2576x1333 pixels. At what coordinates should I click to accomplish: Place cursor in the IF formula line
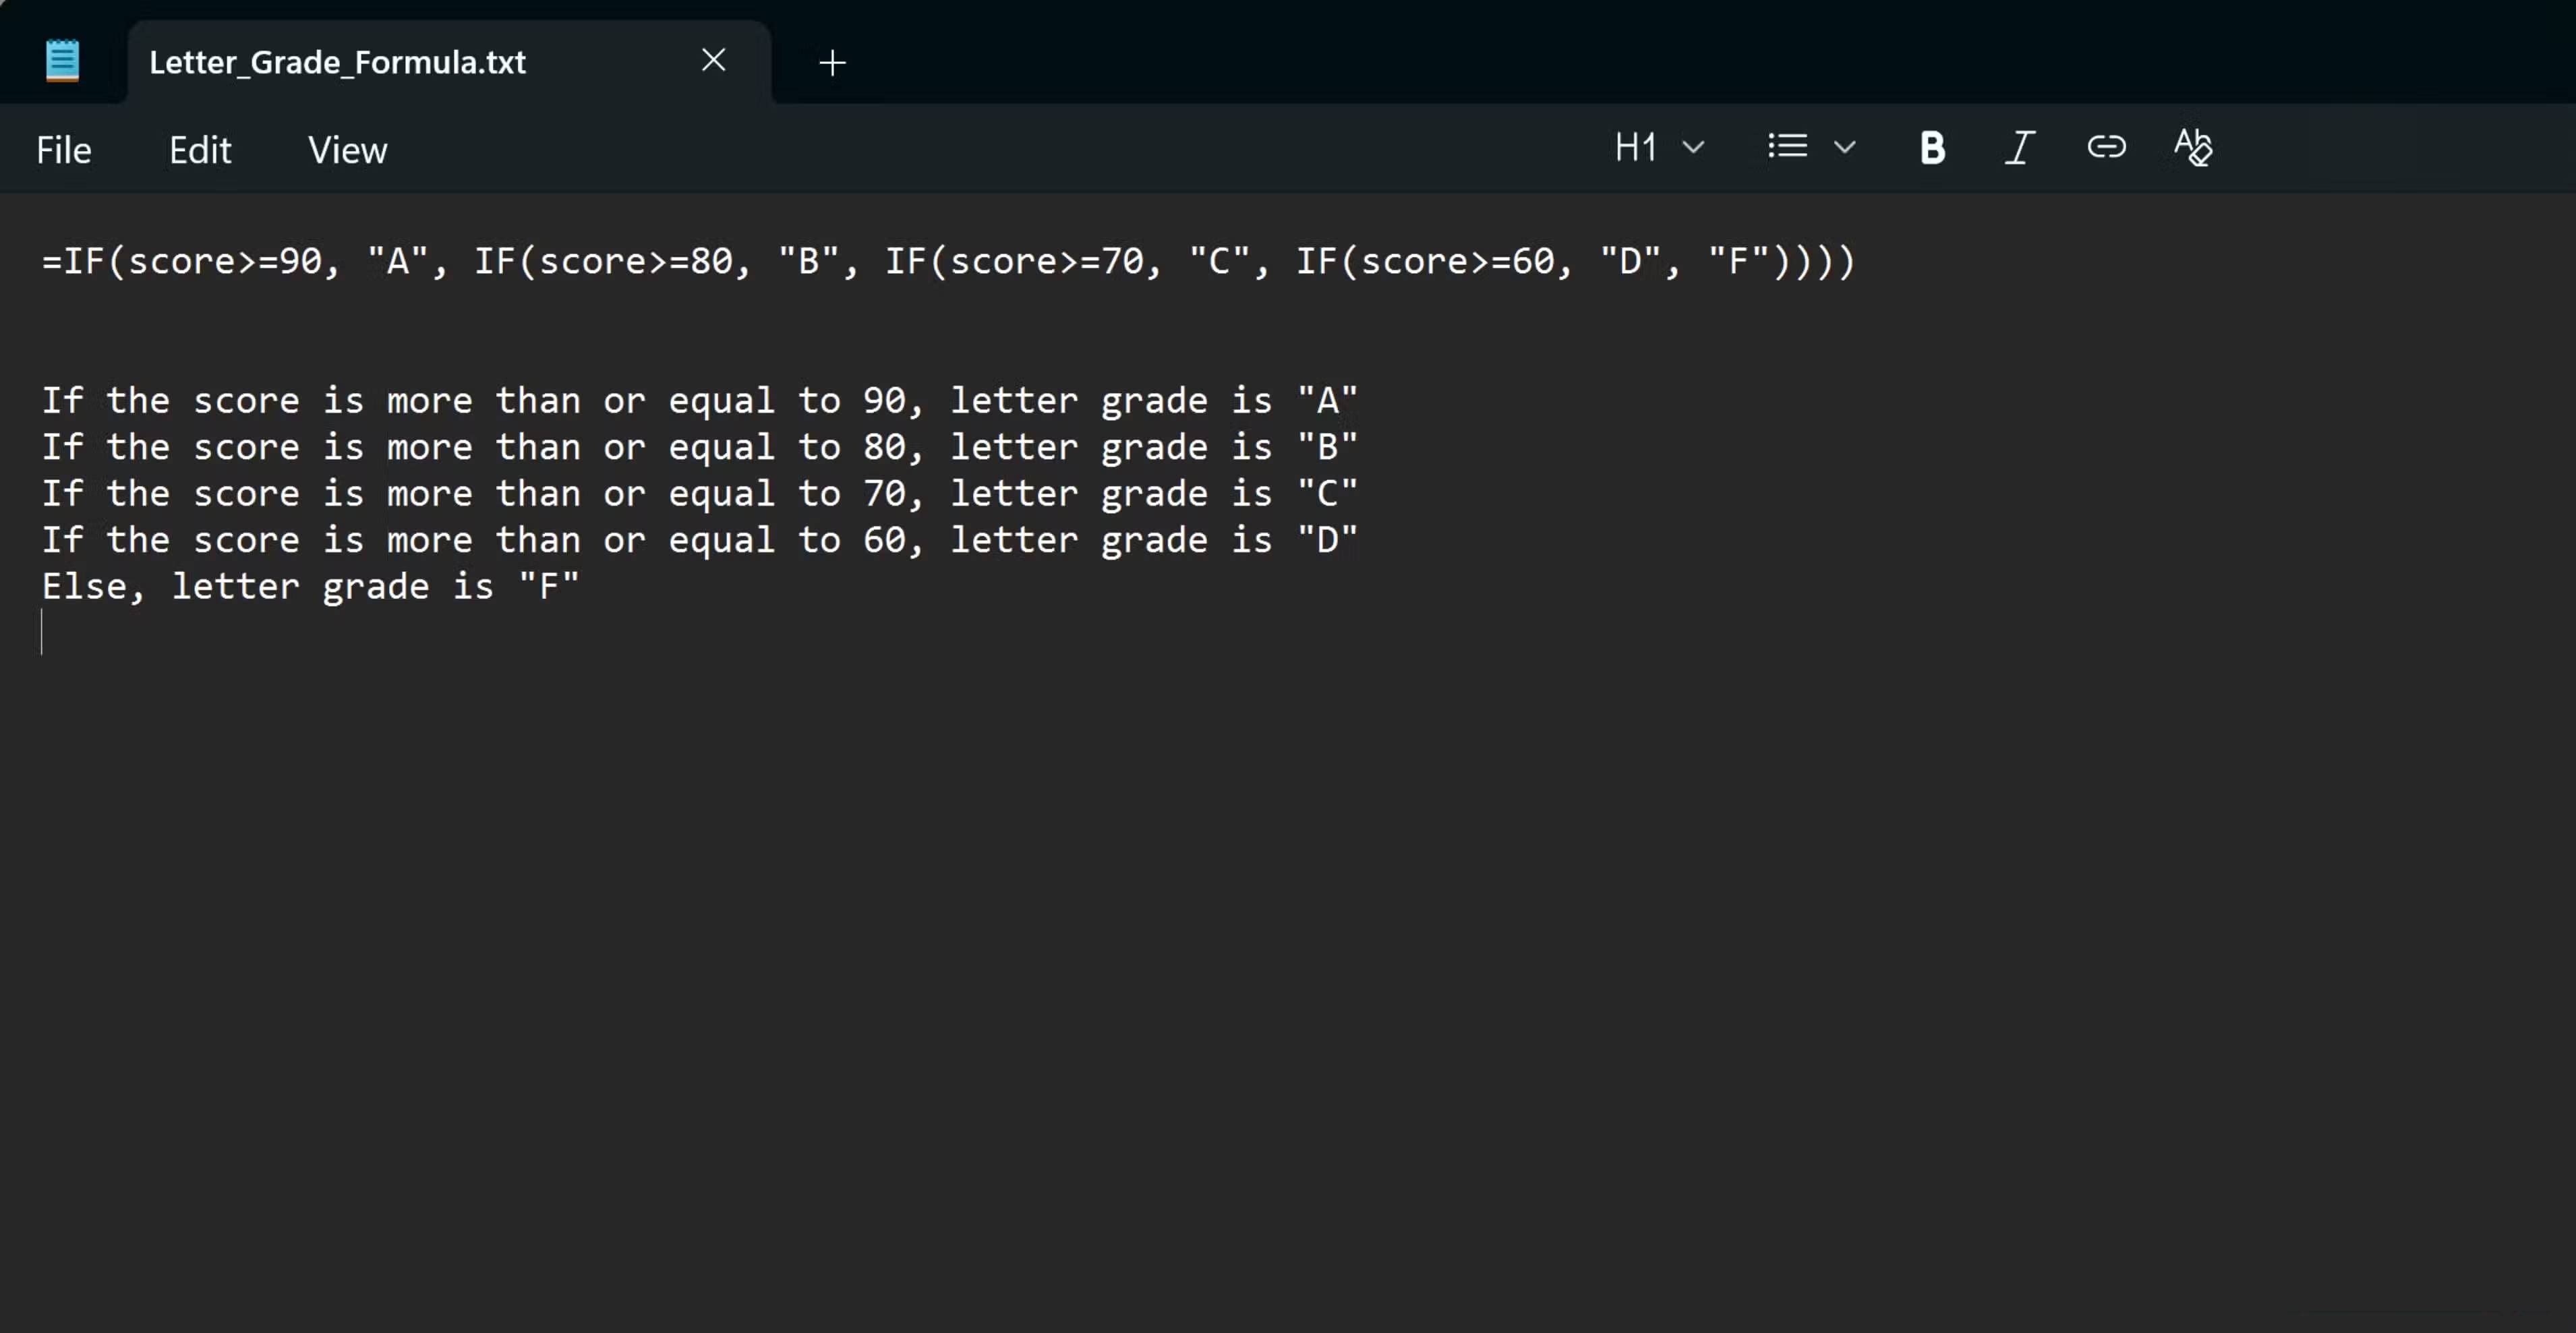947,262
